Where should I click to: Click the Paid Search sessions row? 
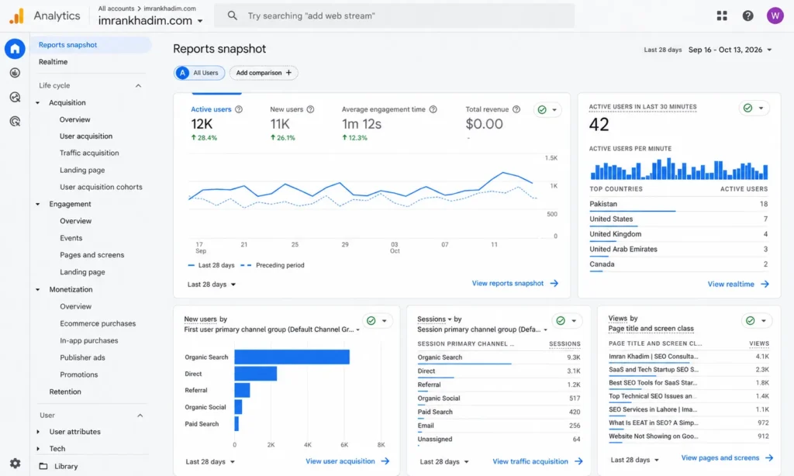click(499, 412)
